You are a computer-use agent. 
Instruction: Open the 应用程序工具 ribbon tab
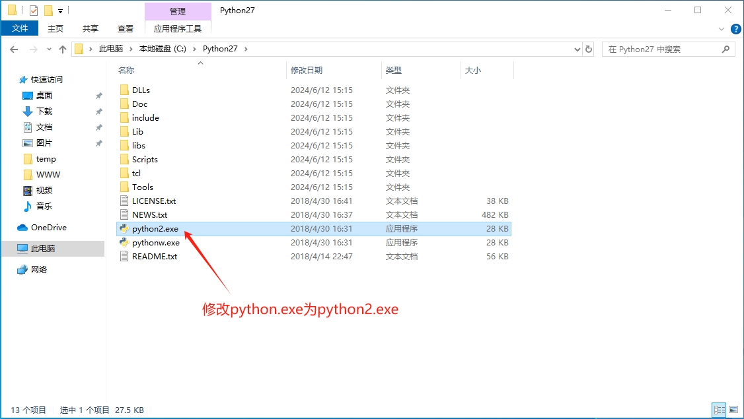[178, 28]
